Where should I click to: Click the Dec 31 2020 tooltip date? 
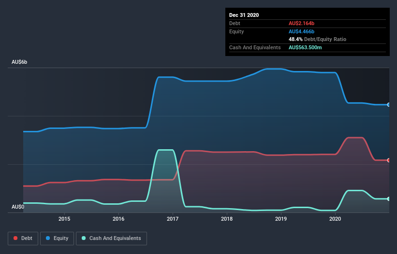[244, 15]
